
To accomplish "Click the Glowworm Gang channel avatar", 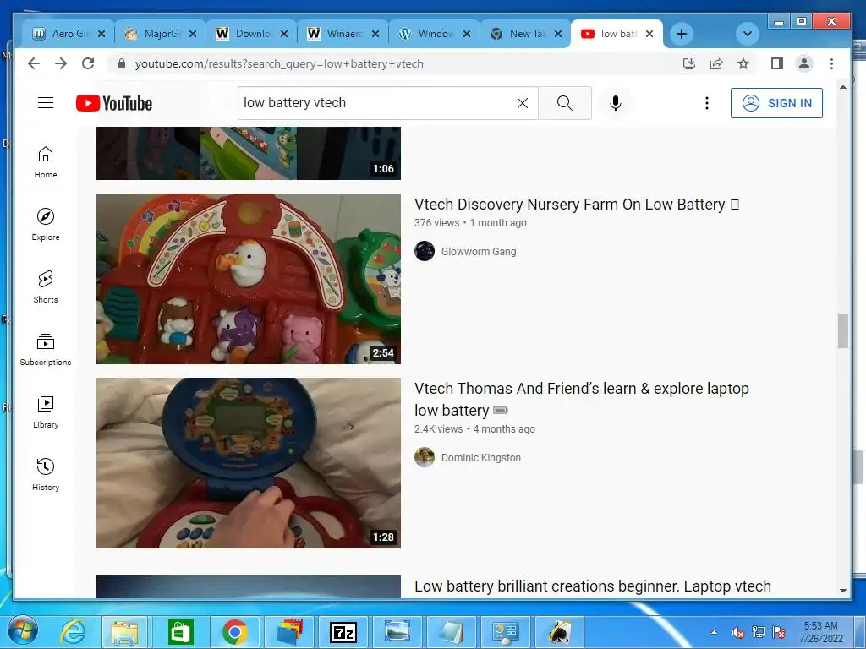I will (425, 251).
